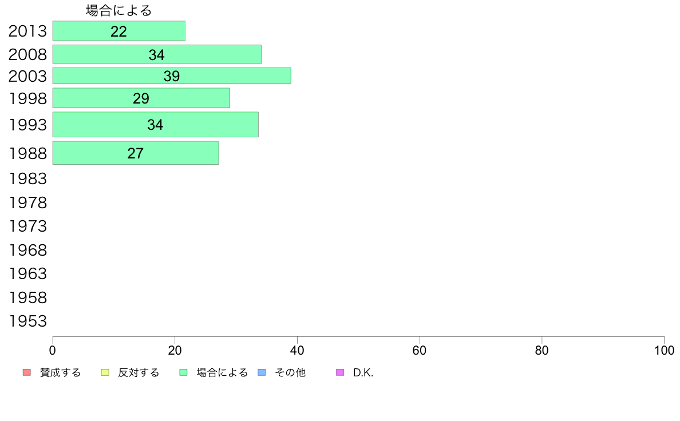The width and height of the screenshot is (680, 421).
Task: Select the 1993 bar showing 34
Action: click(156, 125)
